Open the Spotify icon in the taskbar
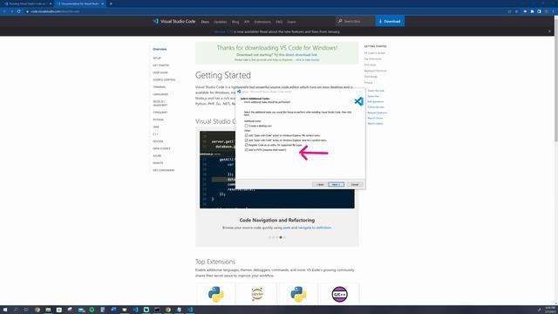The width and height of the screenshot is (558, 314). tap(92, 310)
